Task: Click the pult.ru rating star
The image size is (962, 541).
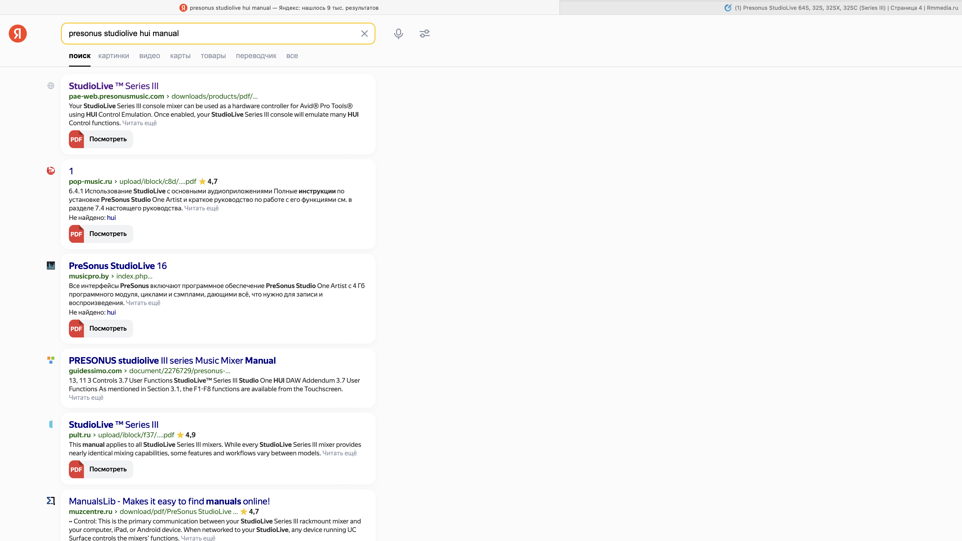Action: click(x=180, y=435)
